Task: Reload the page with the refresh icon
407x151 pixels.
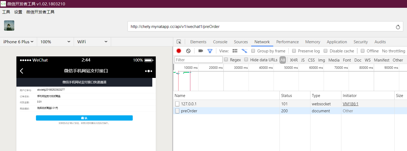Action: 398,27
